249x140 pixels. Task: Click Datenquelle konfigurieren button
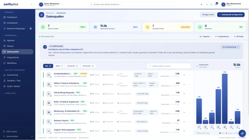(x=231, y=15)
